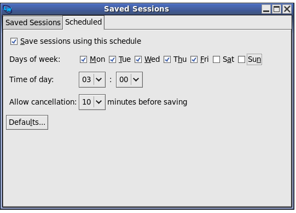
Task: Expand the Allow cancellation minutes dropdown
Action: pyautogui.click(x=92, y=102)
